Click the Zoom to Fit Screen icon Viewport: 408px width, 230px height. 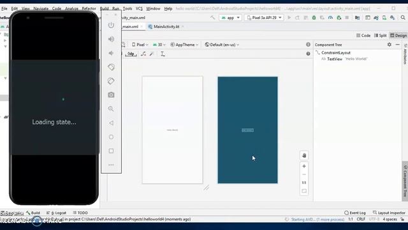click(304, 191)
